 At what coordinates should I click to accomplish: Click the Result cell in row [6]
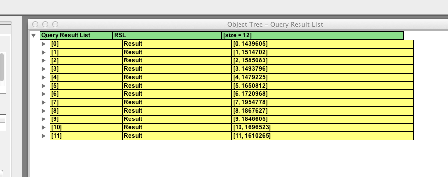coord(177,94)
